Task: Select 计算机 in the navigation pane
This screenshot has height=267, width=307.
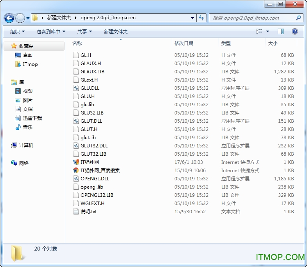Action: 26,145
